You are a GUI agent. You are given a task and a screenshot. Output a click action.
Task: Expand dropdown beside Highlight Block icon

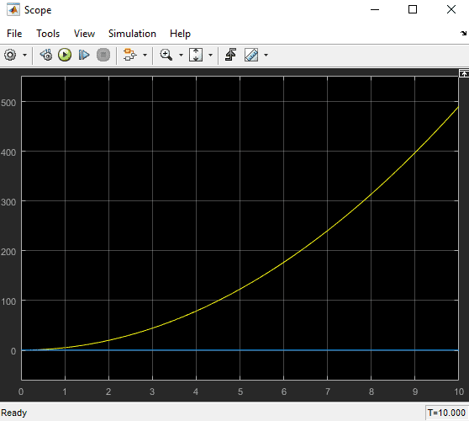coord(145,55)
